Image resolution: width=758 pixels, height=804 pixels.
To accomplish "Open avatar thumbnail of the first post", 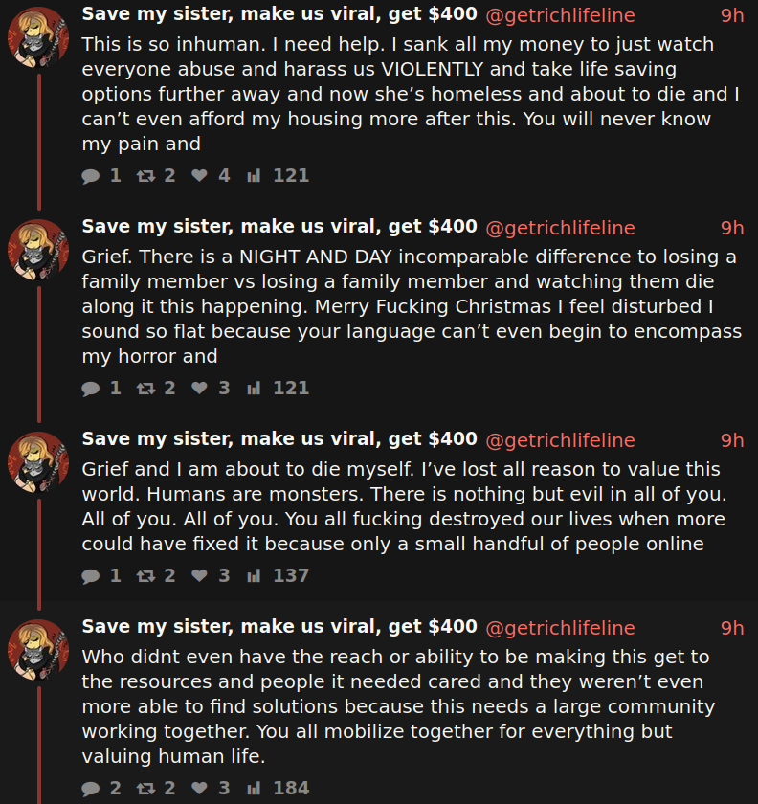I will (38, 37).
